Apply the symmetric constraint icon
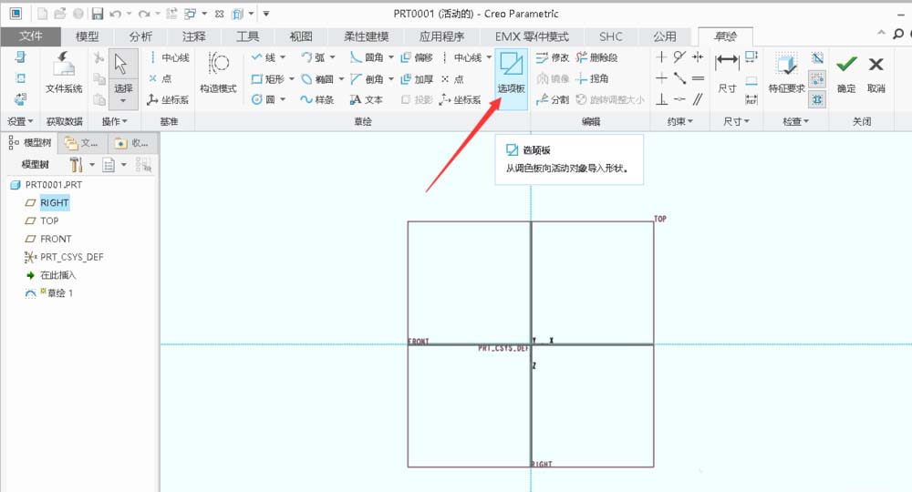This screenshot has height=492, width=912. point(698,56)
